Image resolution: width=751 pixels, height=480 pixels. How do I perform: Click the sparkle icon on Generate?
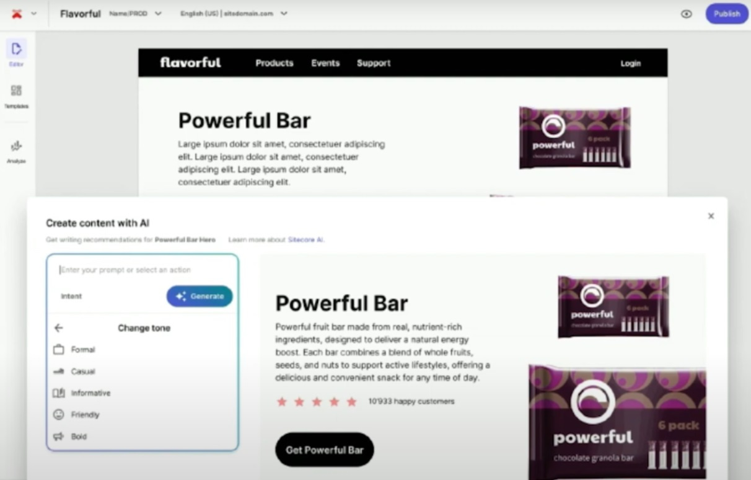pyautogui.click(x=181, y=296)
